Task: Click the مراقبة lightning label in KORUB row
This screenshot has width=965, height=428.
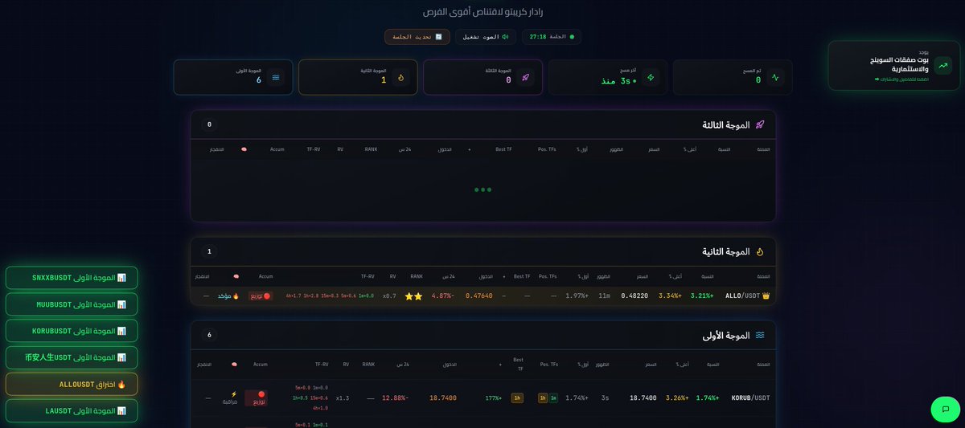Action: [228, 397]
